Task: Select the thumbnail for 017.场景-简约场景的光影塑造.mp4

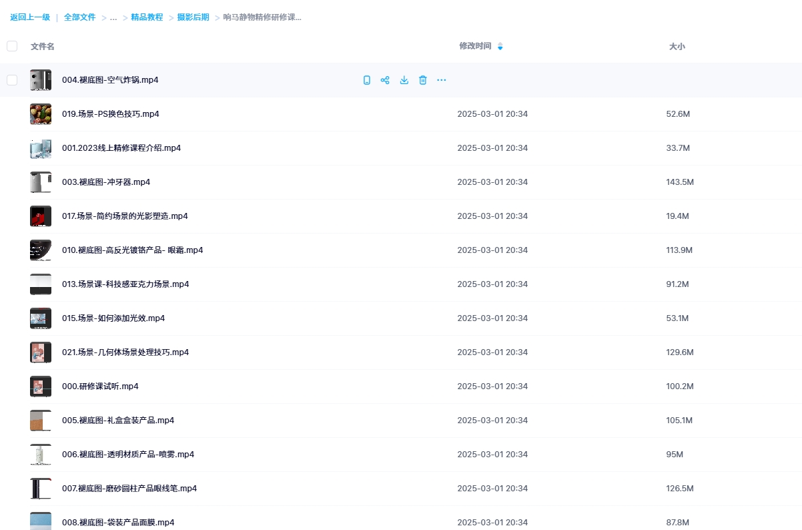Action: (41, 216)
